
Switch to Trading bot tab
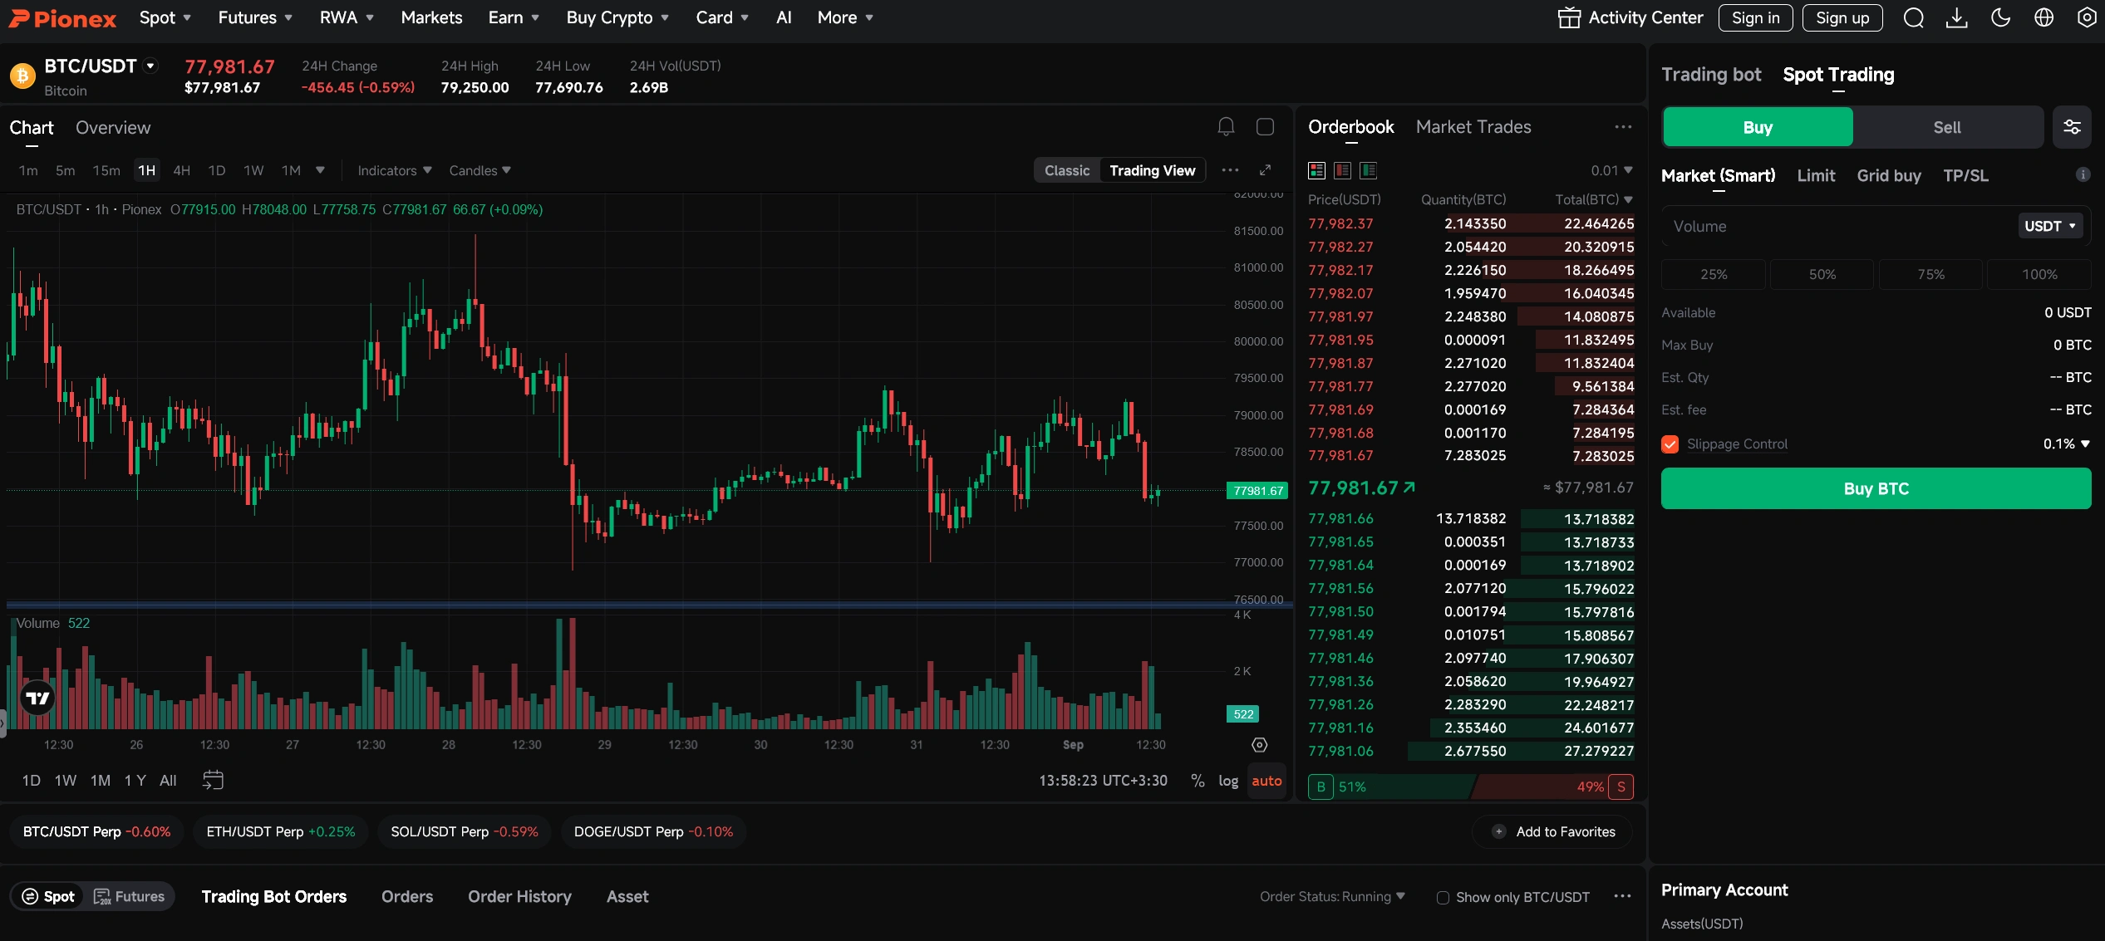point(1711,75)
